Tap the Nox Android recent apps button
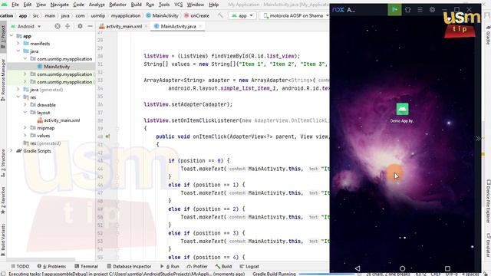The image size is (491, 276). (x=447, y=268)
